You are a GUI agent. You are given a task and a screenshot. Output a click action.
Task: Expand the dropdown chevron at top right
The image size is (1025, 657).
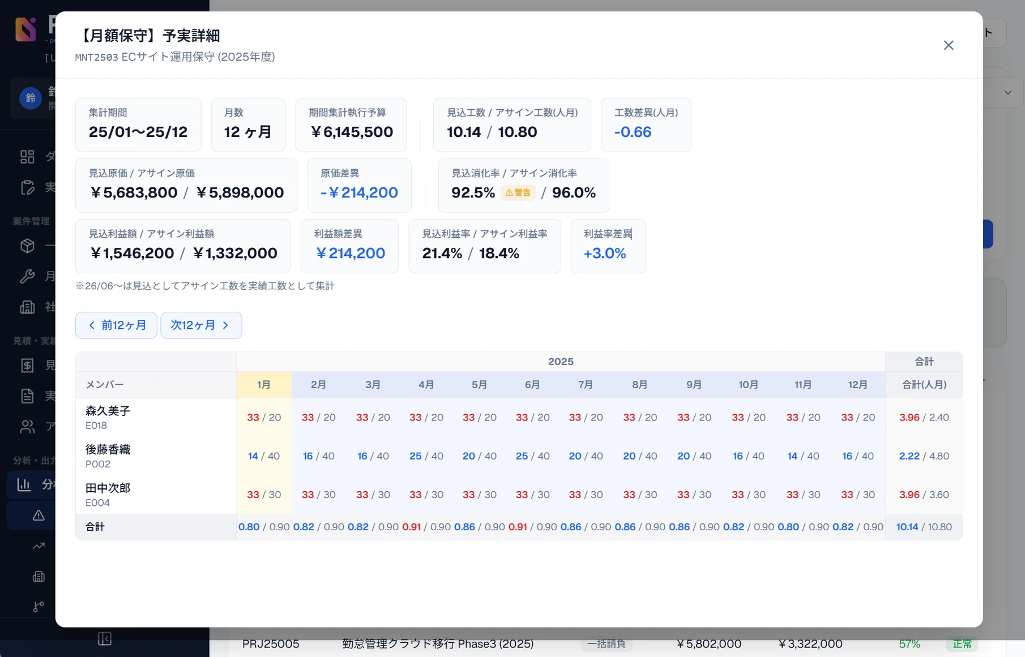click(x=1007, y=93)
